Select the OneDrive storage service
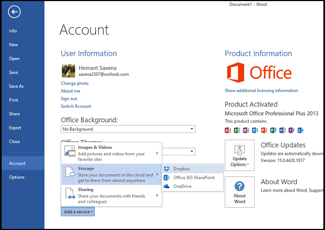 [192, 186]
